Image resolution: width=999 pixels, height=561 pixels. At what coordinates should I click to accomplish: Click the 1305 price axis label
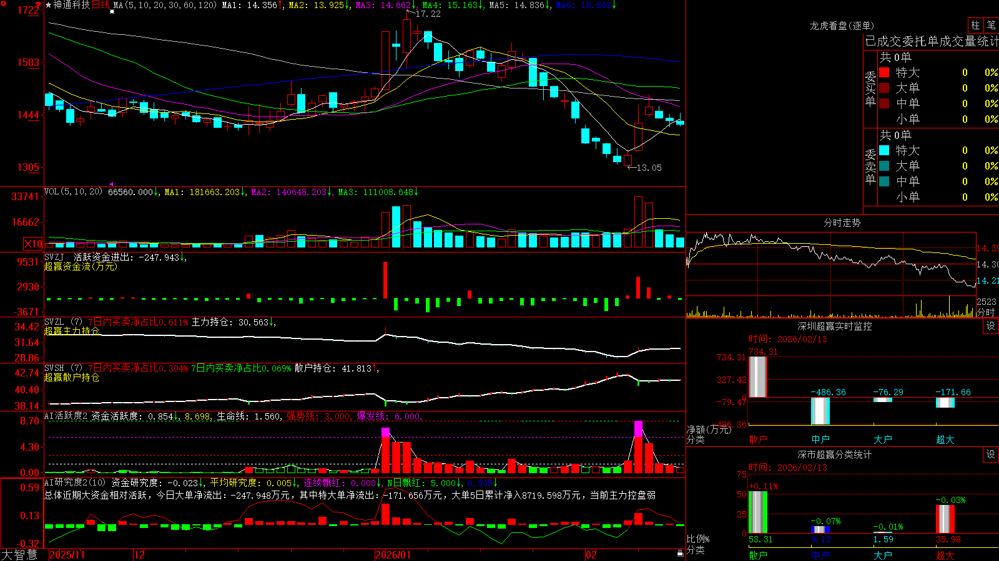pyautogui.click(x=29, y=167)
